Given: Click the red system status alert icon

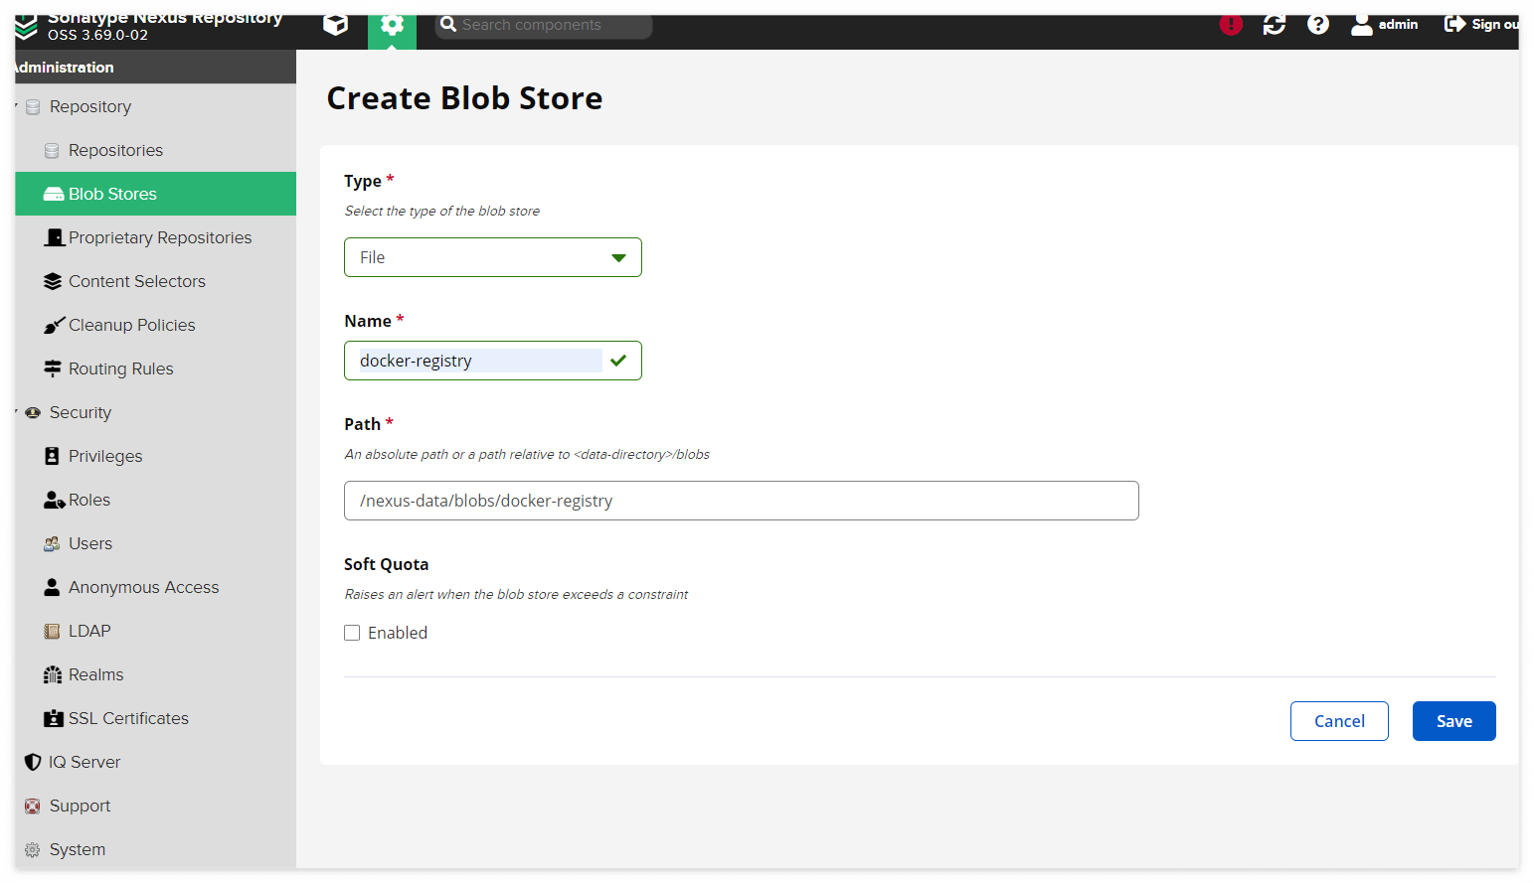Looking at the screenshot, I should pos(1231,25).
